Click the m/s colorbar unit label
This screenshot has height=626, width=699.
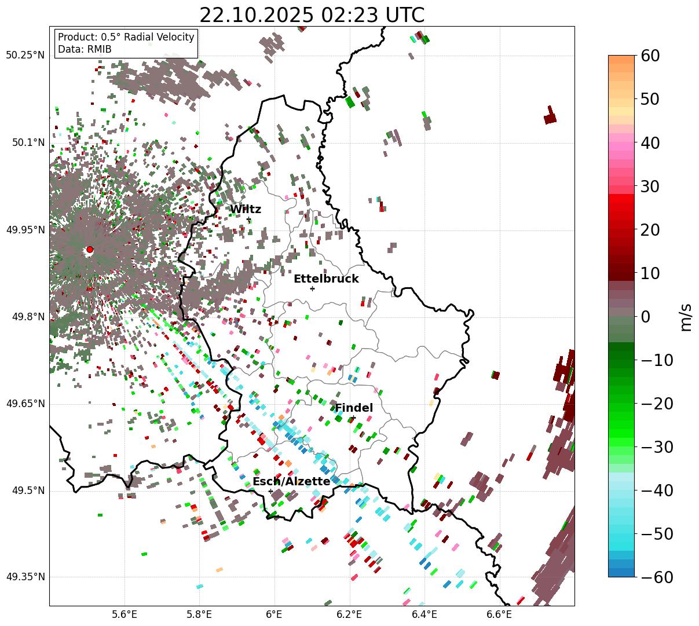tap(686, 316)
